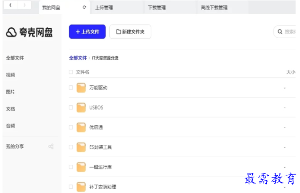Screen dimensions: 300x193
Task: Click the folder name 一键运行库
Action: 101,167
